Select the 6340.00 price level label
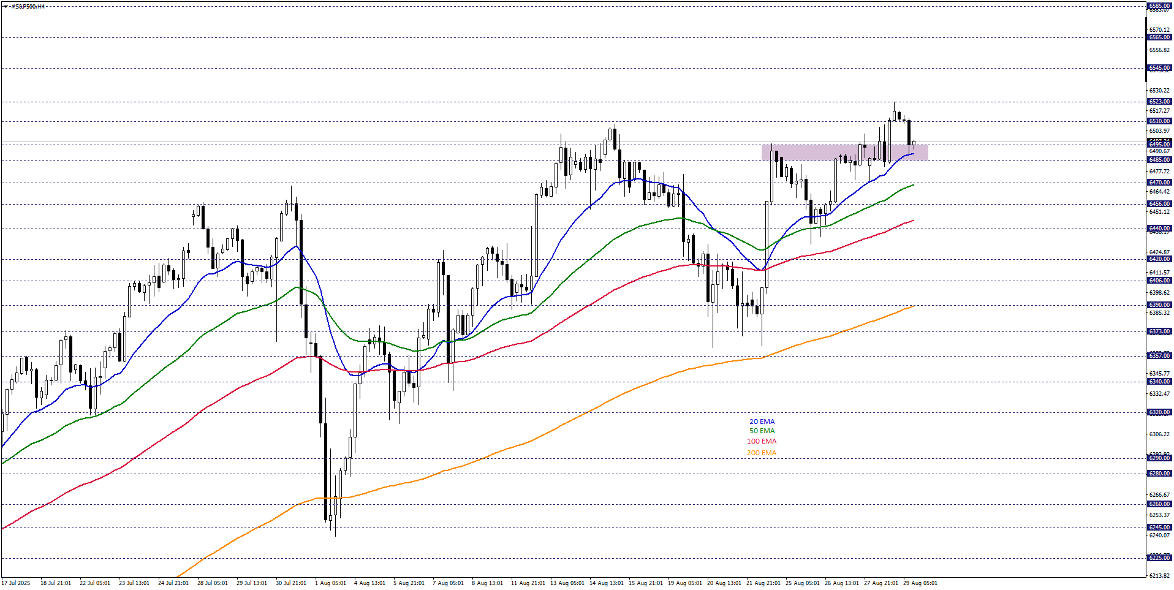The image size is (1174, 590). pyautogui.click(x=1159, y=382)
